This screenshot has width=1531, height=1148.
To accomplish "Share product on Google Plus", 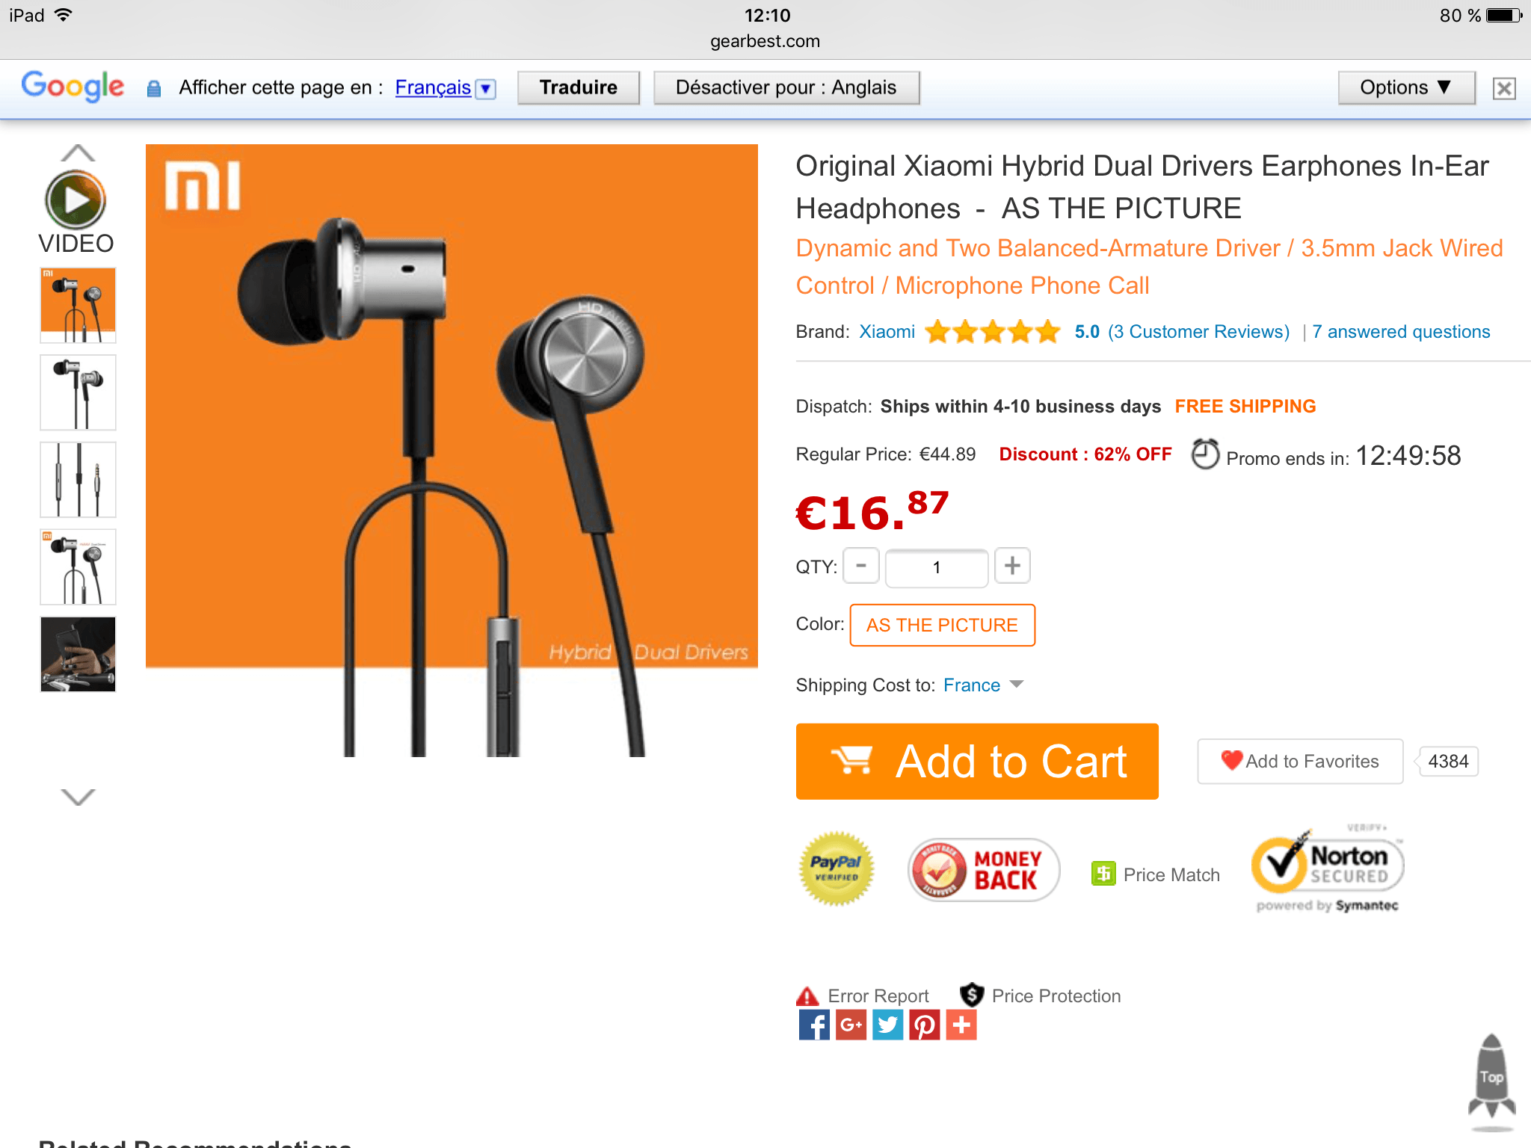I will (851, 1025).
